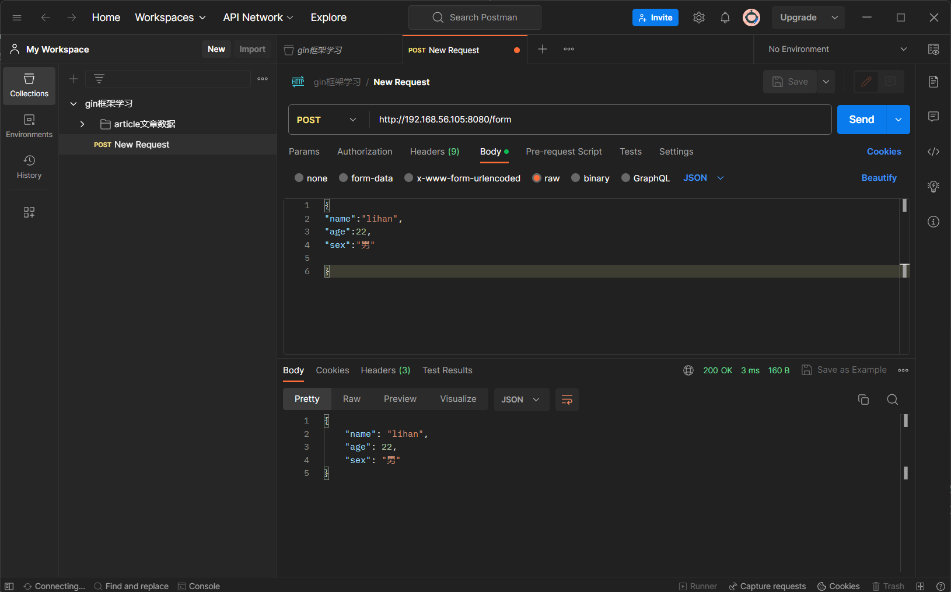This screenshot has width=951, height=592.
Task: Click the Send button
Action: click(862, 120)
